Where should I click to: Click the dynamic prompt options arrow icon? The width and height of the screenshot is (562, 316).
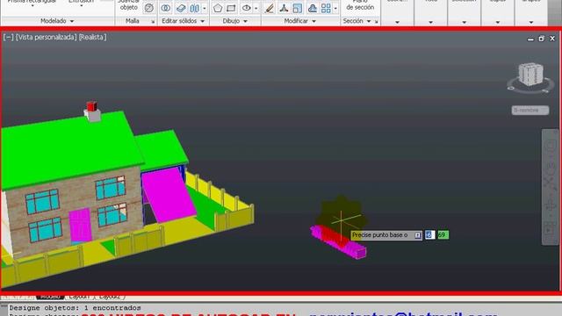[418, 235]
